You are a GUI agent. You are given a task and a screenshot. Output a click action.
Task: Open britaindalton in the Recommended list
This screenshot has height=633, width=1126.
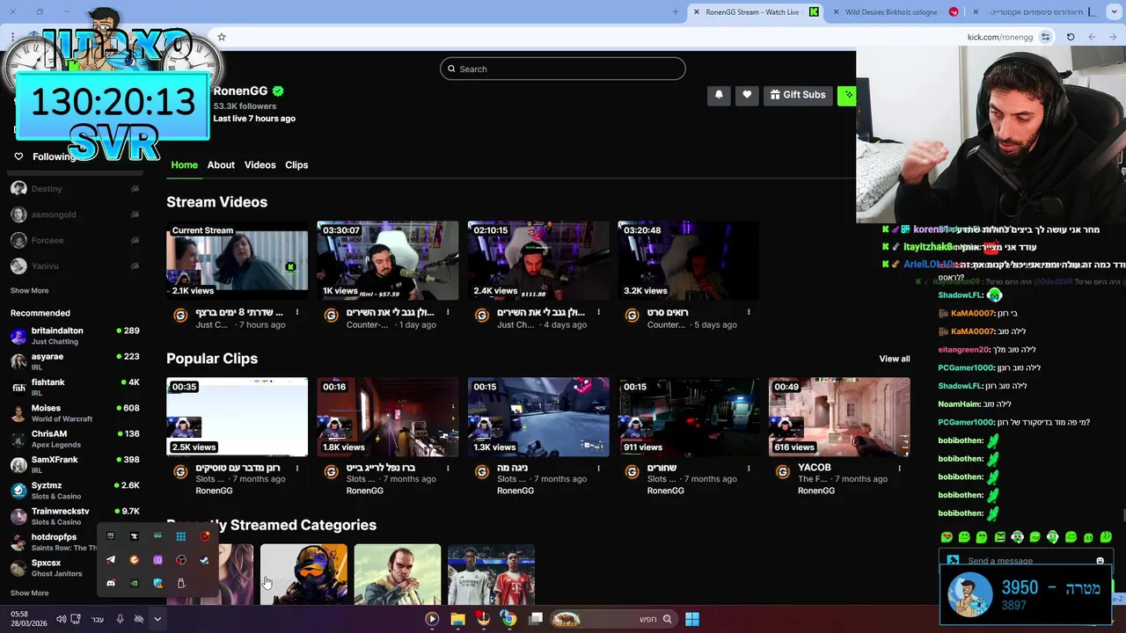coord(75,336)
